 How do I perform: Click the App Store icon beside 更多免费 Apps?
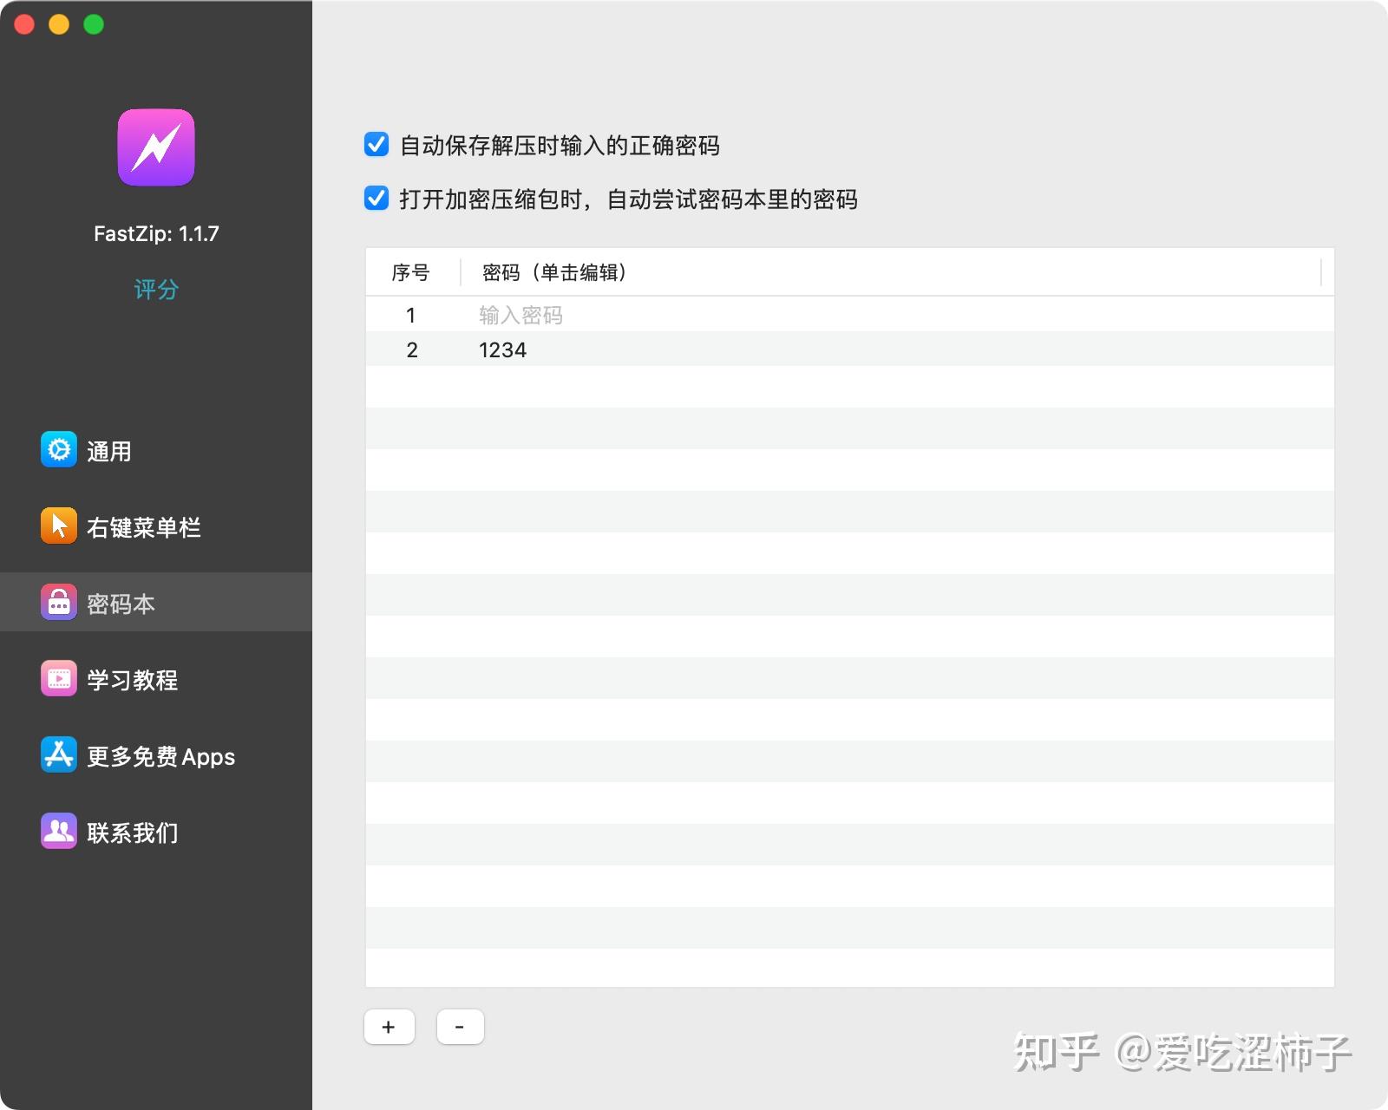(x=57, y=754)
